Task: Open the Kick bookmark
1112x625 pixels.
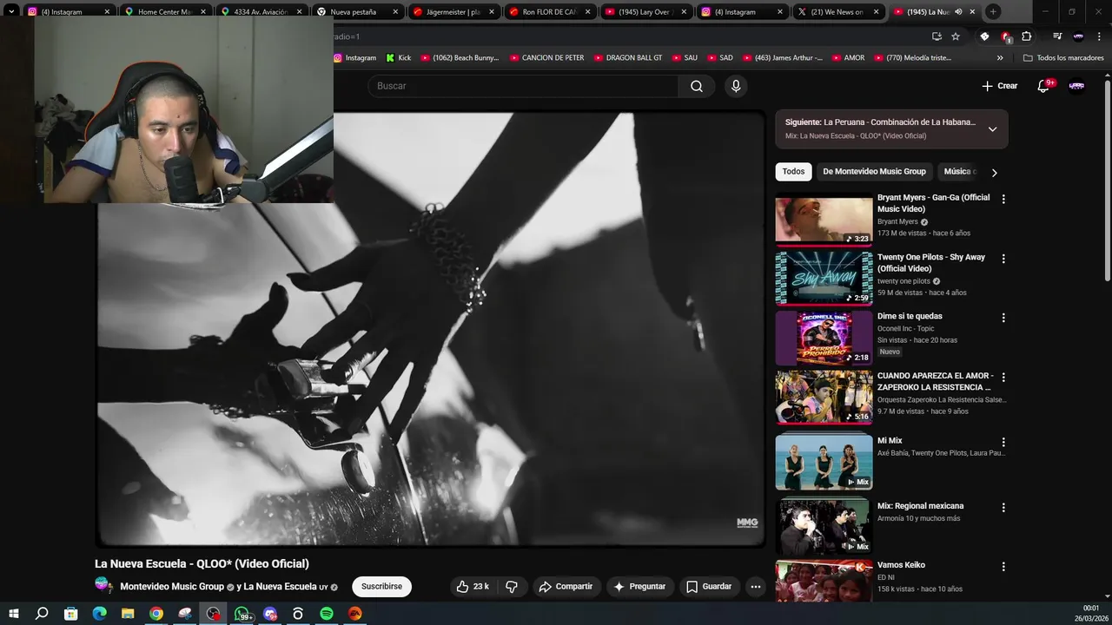Action: pos(399,58)
